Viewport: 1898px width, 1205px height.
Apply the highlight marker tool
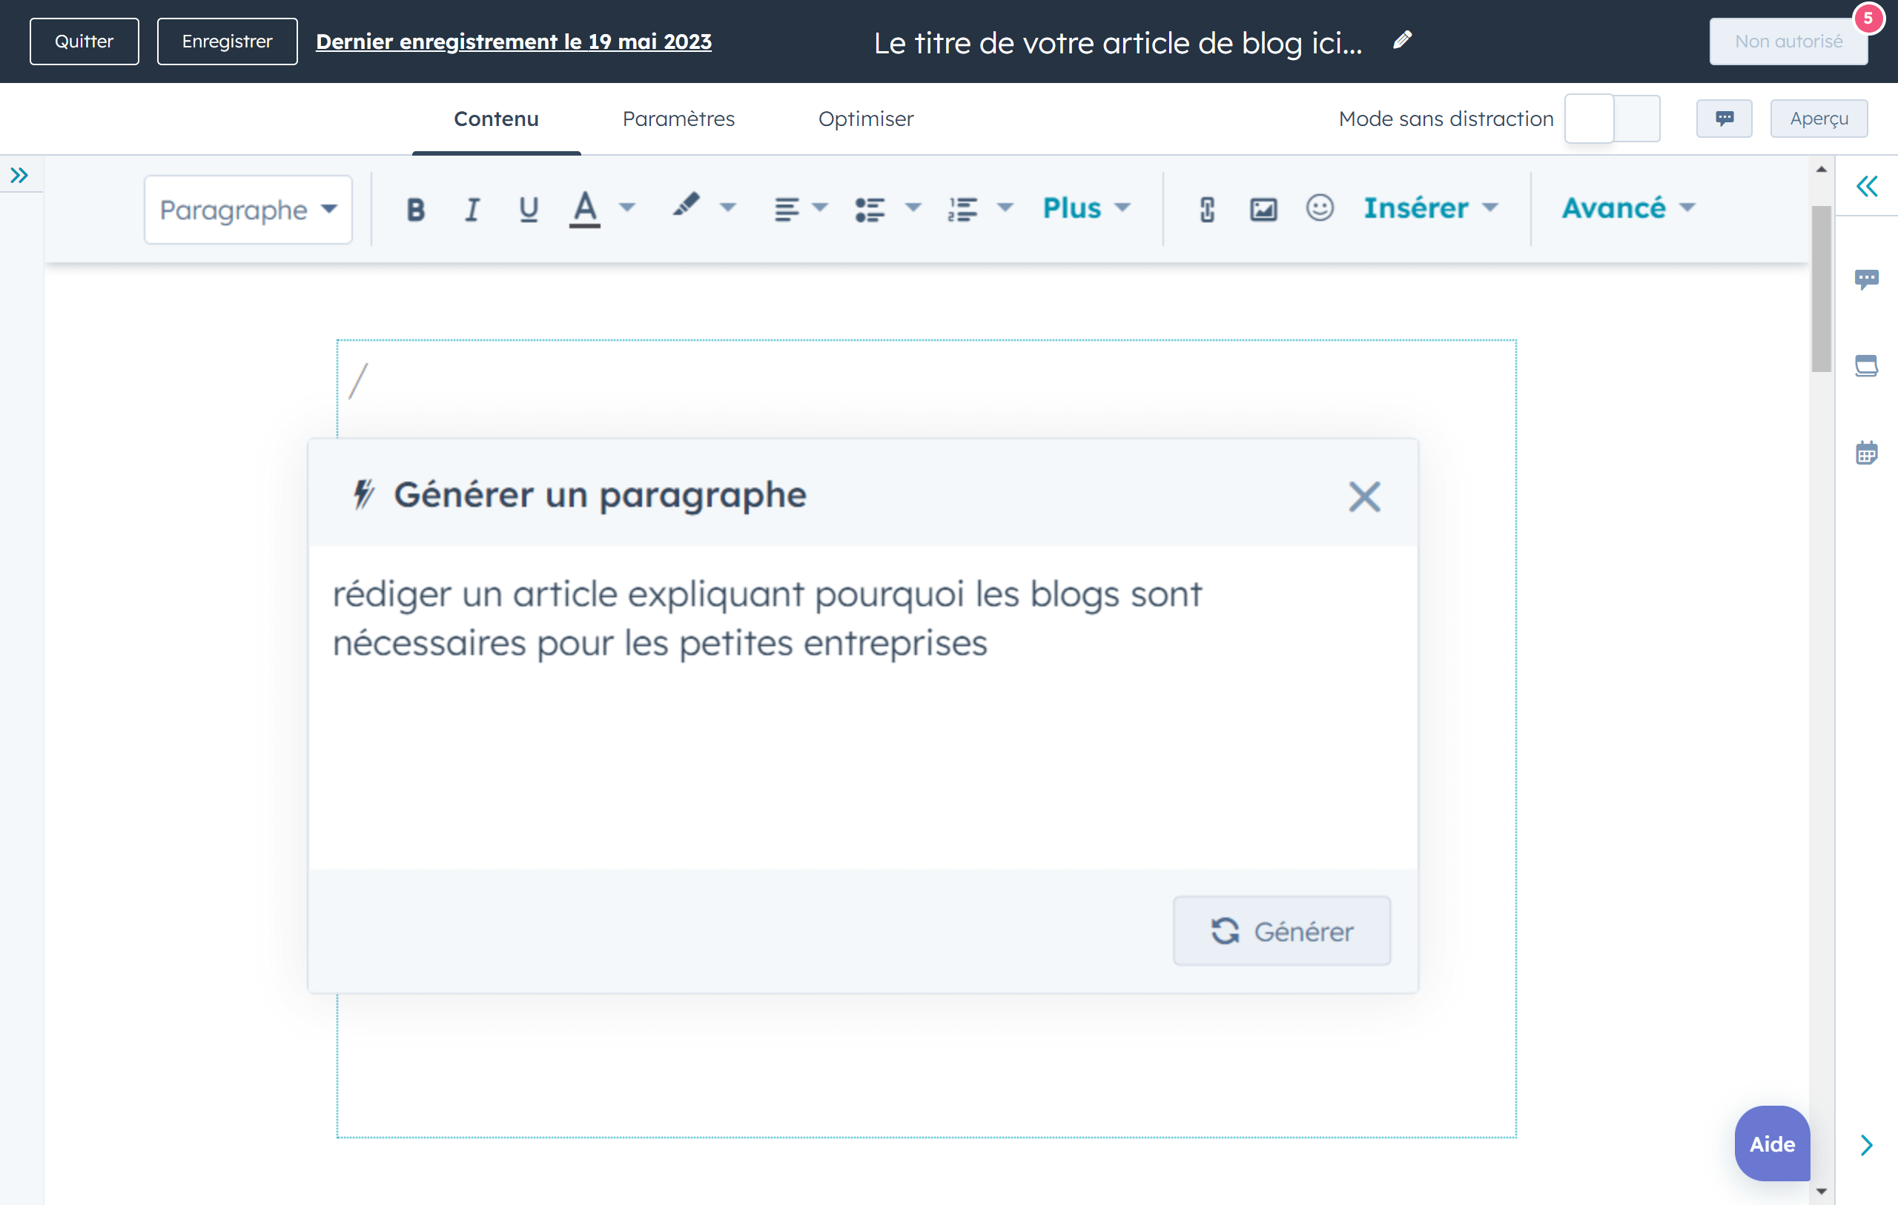pyautogui.click(x=686, y=206)
